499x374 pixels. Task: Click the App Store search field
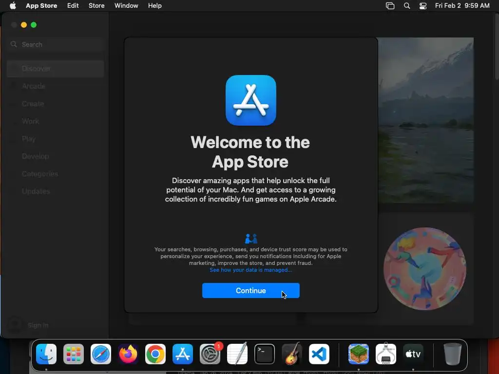(x=56, y=44)
